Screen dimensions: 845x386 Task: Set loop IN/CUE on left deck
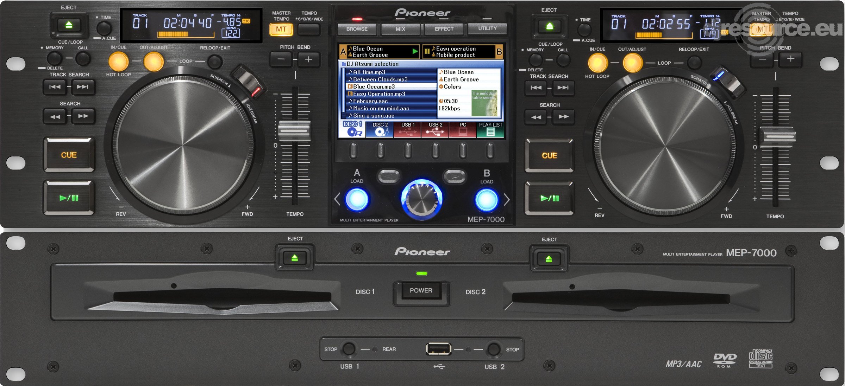coord(118,62)
